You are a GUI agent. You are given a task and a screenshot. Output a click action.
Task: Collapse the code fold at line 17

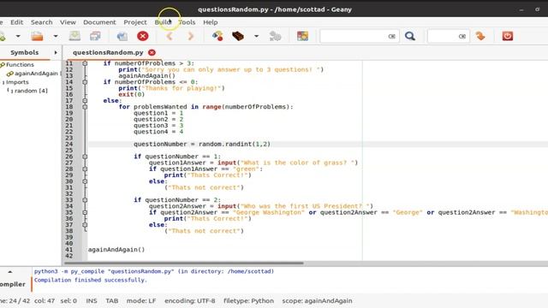point(85,101)
